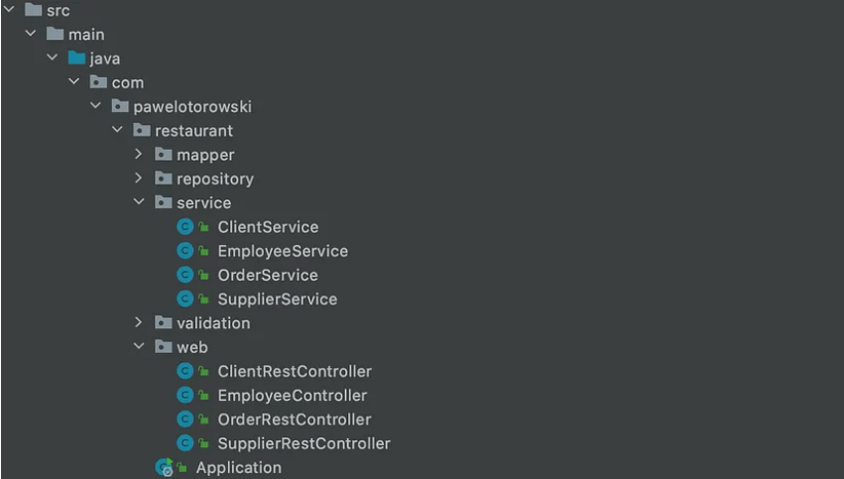Collapse the service package
This screenshot has width=844, height=479.
(x=140, y=203)
